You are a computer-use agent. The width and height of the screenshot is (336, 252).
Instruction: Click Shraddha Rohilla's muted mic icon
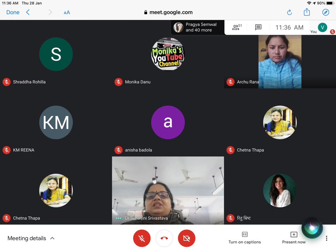click(x=7, y=82)
